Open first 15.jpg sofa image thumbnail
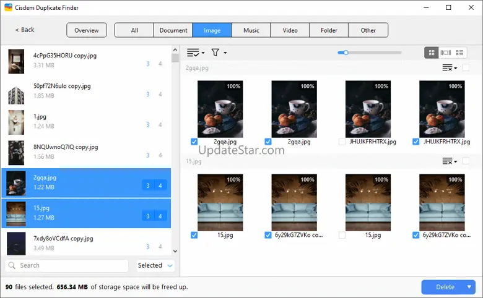 tap(220, 202)
